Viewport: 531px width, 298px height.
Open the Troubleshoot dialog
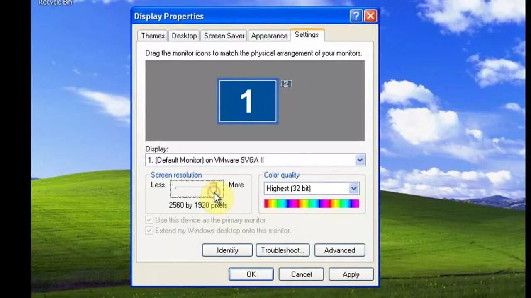283,250
